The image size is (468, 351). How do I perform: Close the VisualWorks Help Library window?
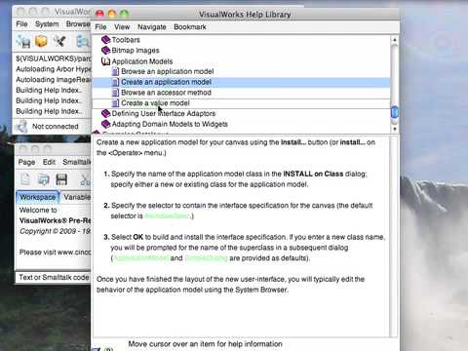(x=99, y=14)
